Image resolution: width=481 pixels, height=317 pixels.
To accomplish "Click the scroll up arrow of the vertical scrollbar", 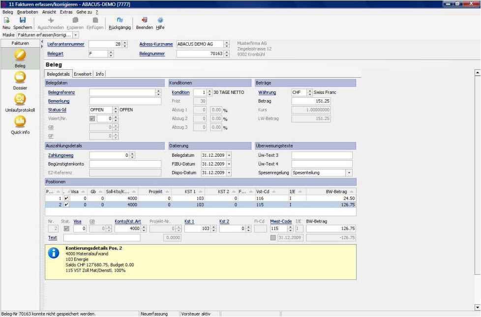I will pyautogui.click(x=478, y=73).
